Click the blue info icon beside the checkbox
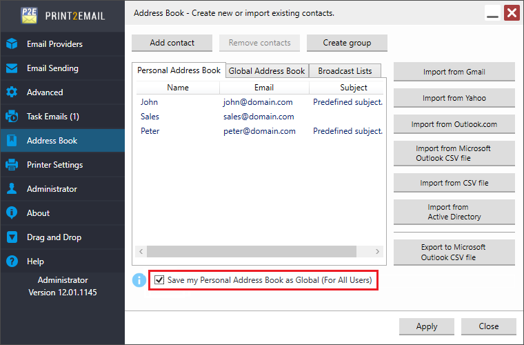524x345 pixels. (139, 280)
